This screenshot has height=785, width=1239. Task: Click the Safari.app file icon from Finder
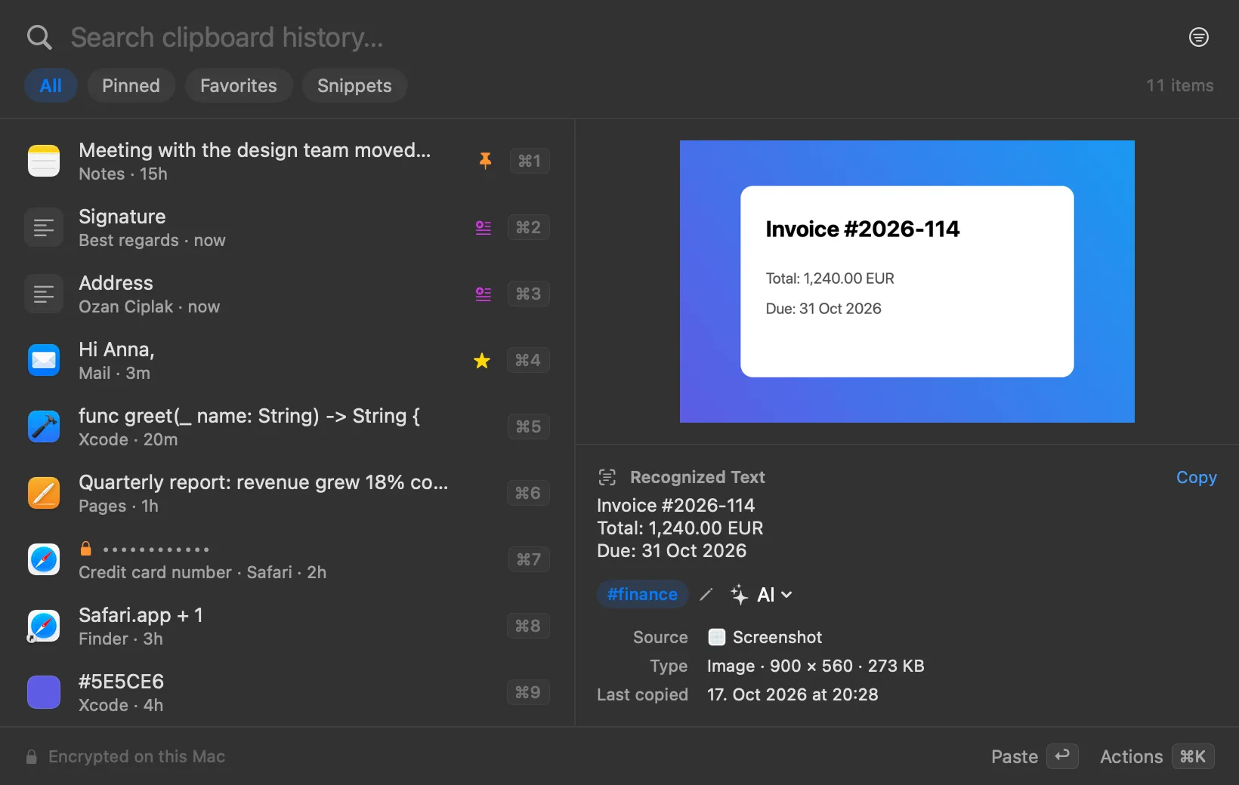pos(44,626)
